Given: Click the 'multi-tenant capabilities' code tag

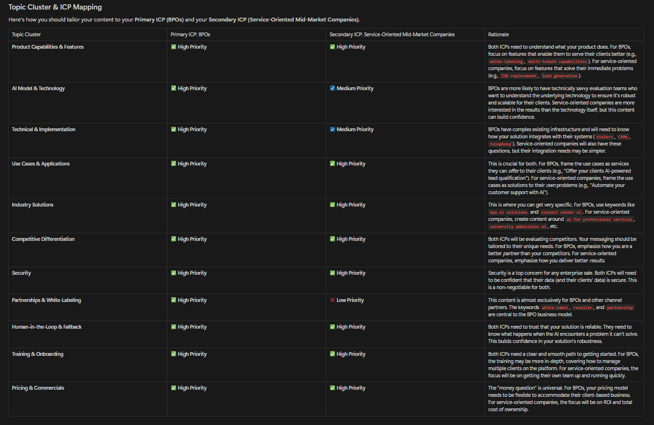Looking at the screenshot, I should click(557, 62).
